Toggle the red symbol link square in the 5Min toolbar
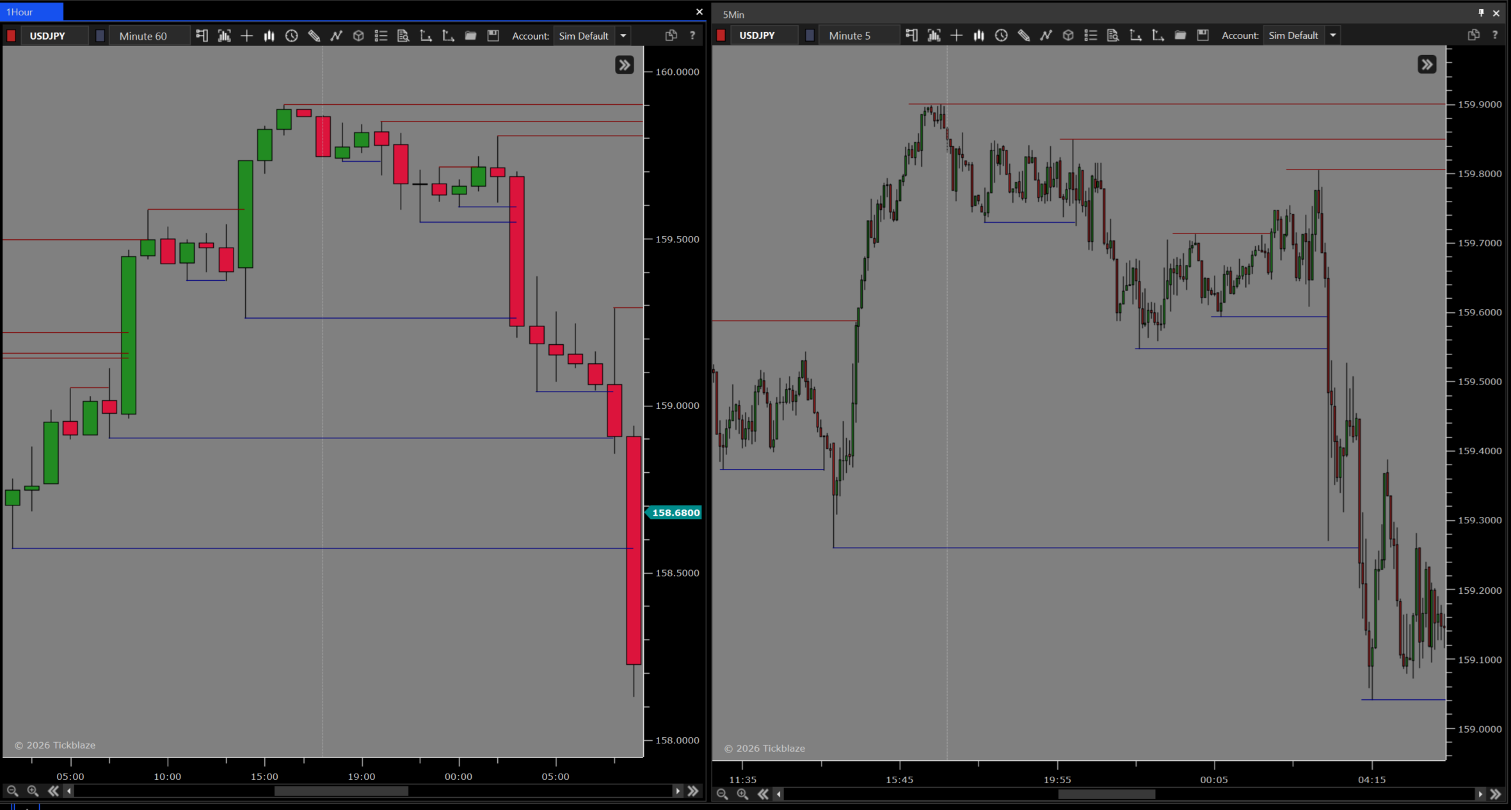This screenshot has height=810, width=1511. click(x=721, y=35)
